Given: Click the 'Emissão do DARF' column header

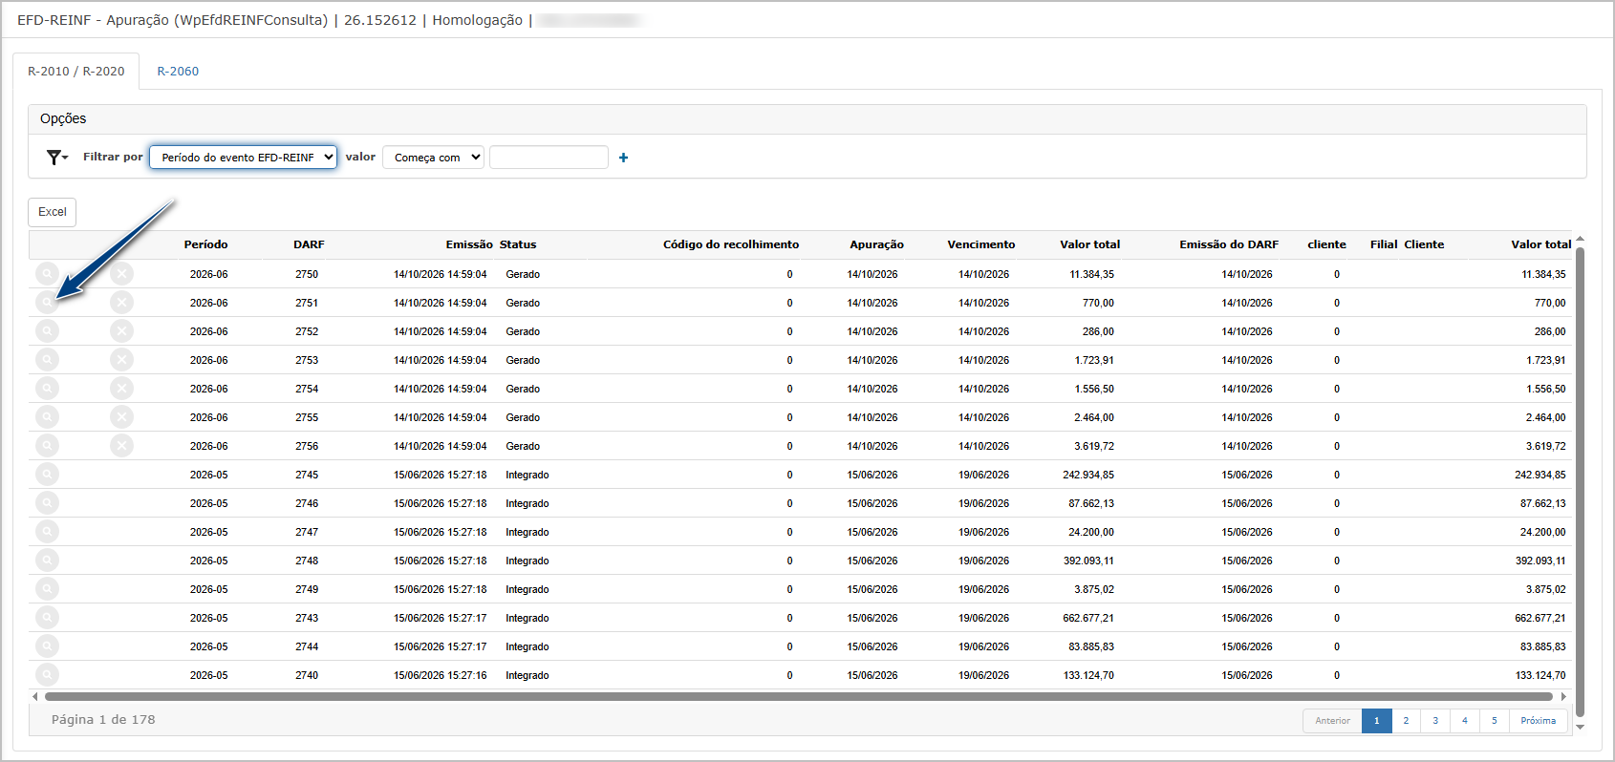Looking at the screenshot, I should pos(1229,244).
